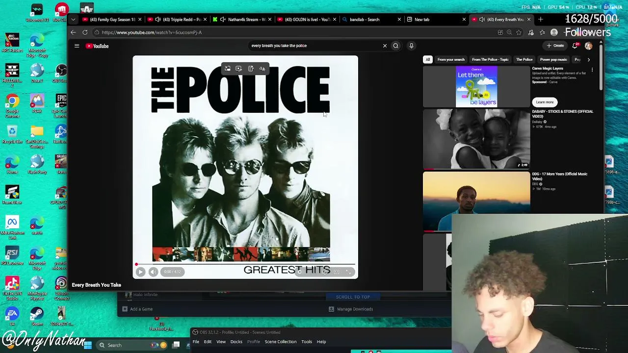Open the Recycle Bin desktop icon
This screenshot has width=628, height=353.
click(x=12, y=134)
